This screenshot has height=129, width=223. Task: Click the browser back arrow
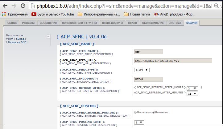coord(5,6)
